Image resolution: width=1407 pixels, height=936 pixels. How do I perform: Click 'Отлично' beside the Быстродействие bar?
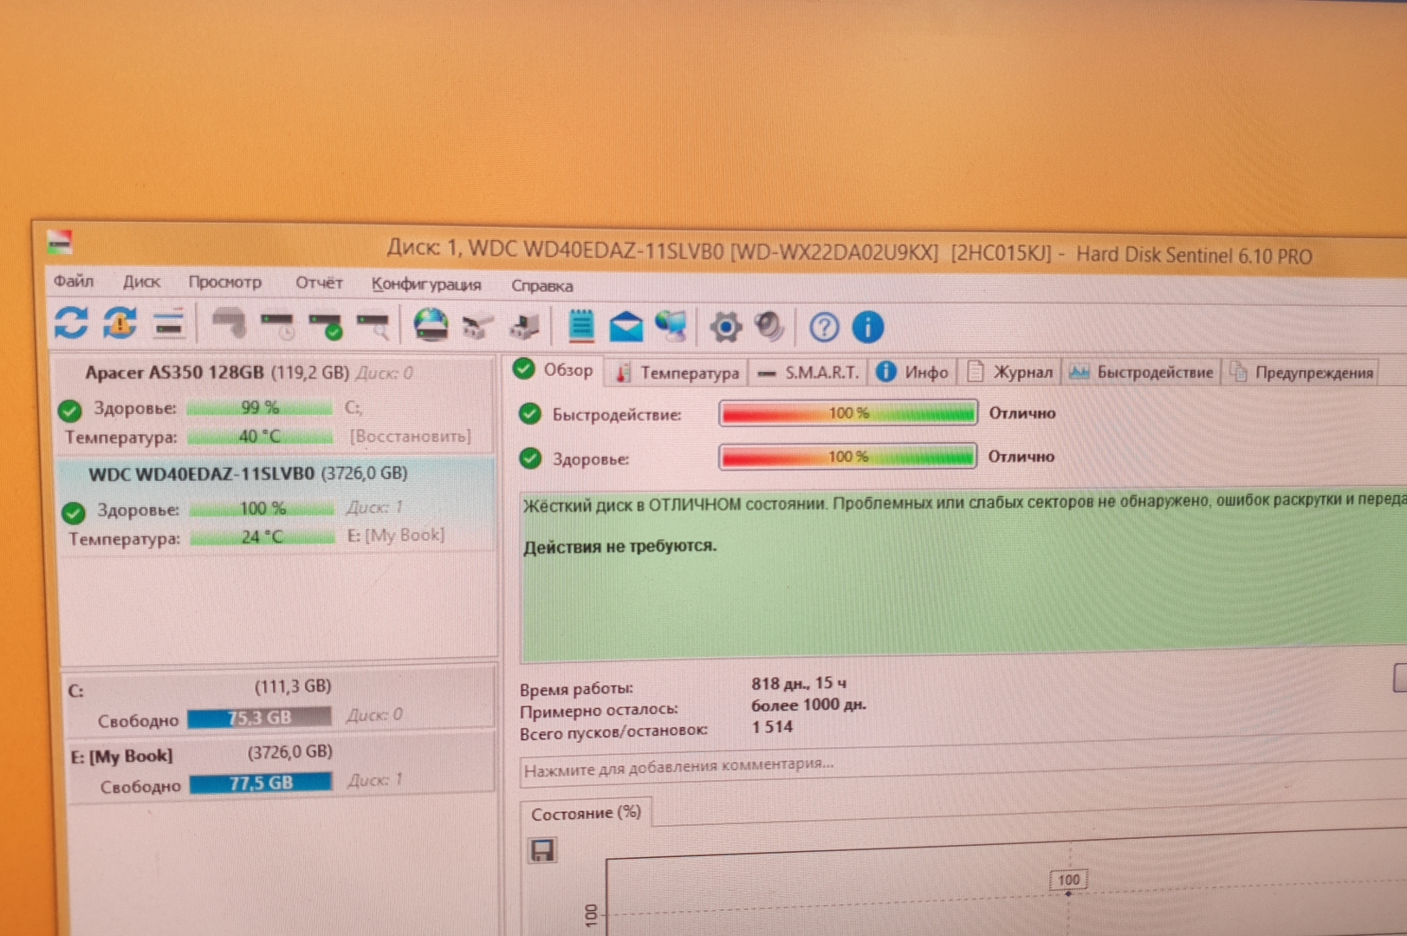1022,413
